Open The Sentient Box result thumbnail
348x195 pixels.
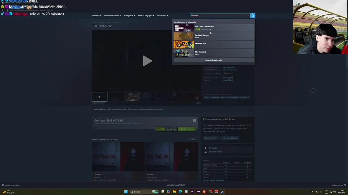[x=184, y=28]
